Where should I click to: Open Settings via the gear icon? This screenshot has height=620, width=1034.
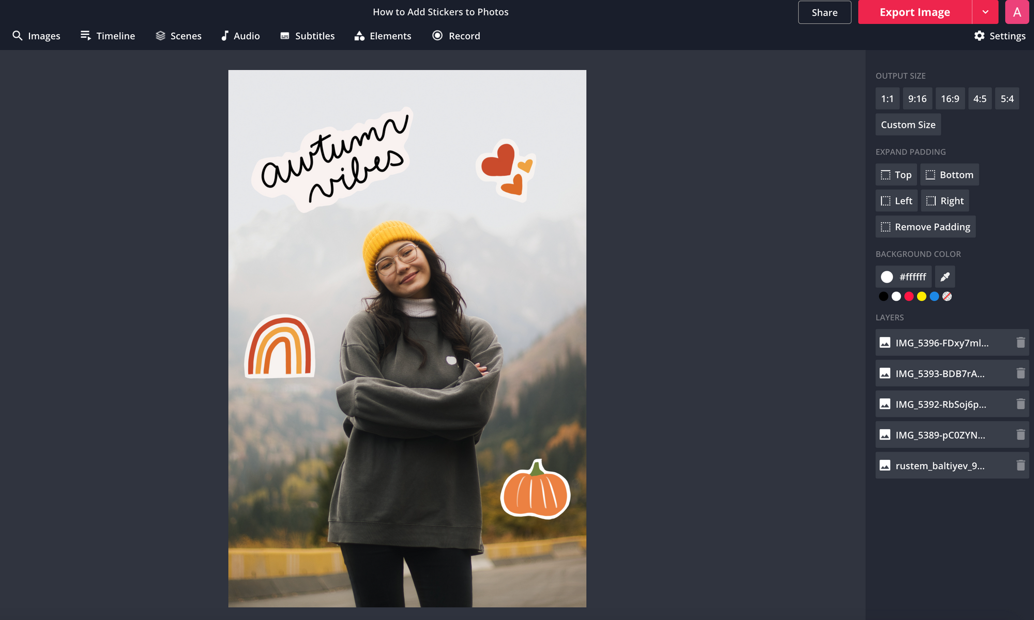point(979,36)
